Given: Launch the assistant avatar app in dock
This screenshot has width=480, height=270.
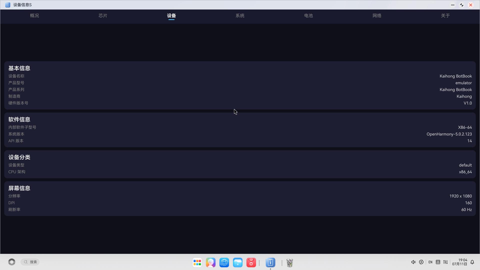Looking at the screenshot, I should point(211,262).
